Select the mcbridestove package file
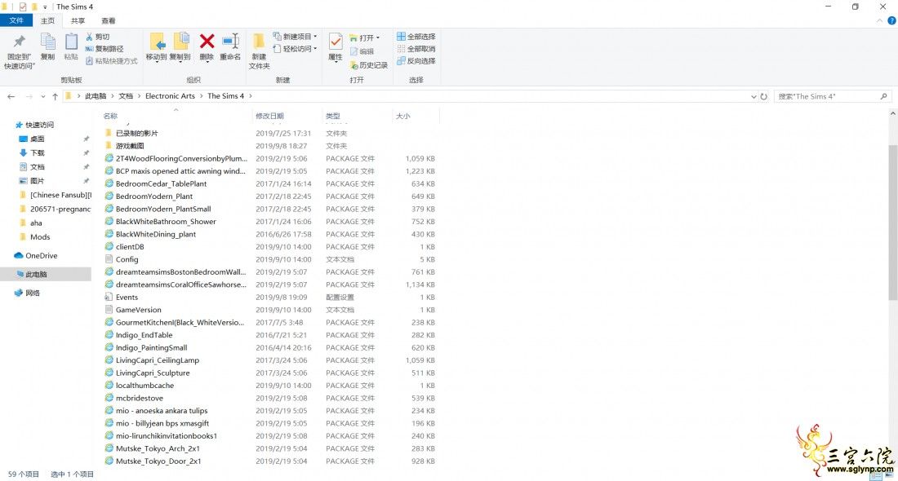 point(140,398)
